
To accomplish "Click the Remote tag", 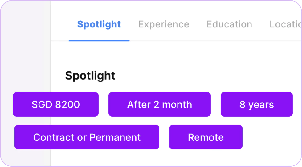I will click(x=206, y=137).
